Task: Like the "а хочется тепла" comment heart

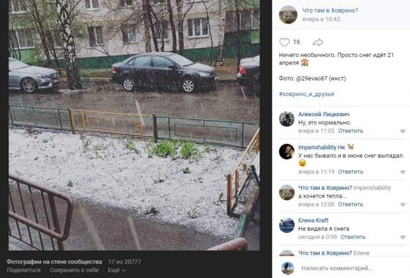Action: point(403,205)
